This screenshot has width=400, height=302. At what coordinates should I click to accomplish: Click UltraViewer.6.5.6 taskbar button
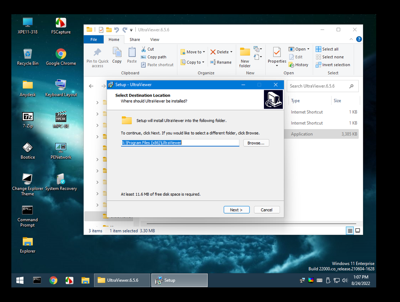tap(122, 280)
